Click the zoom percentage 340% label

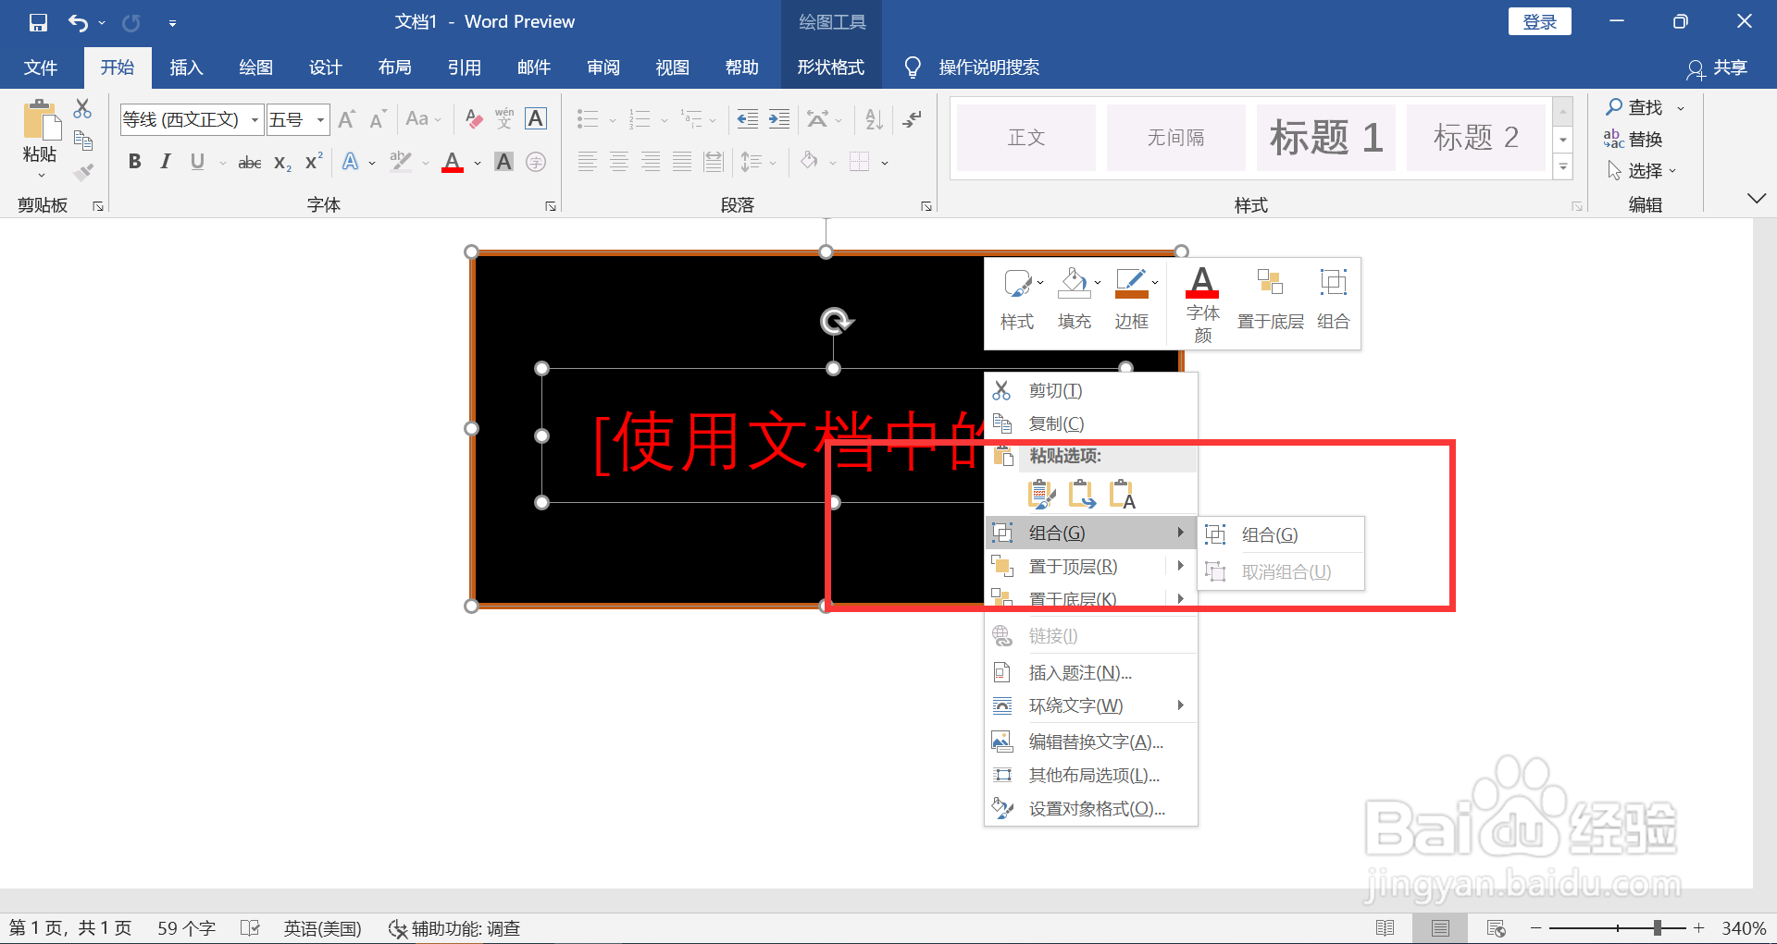coord(1744,928)
